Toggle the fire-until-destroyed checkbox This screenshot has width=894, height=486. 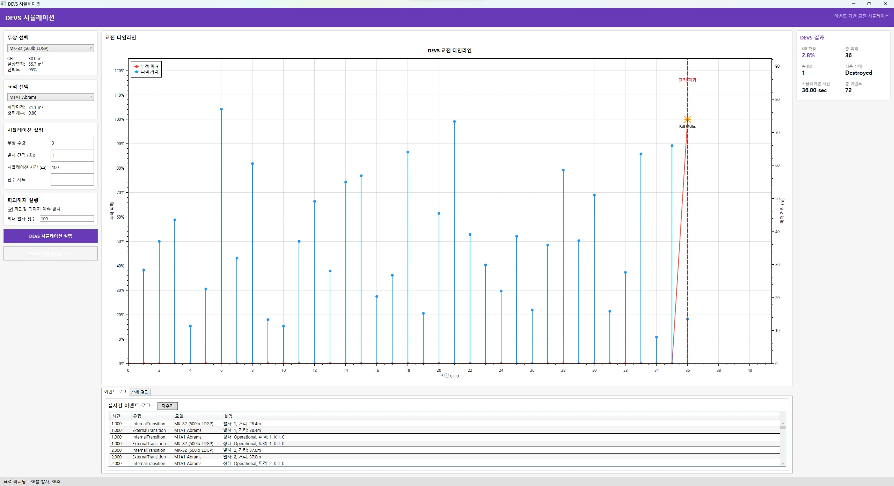10,209
